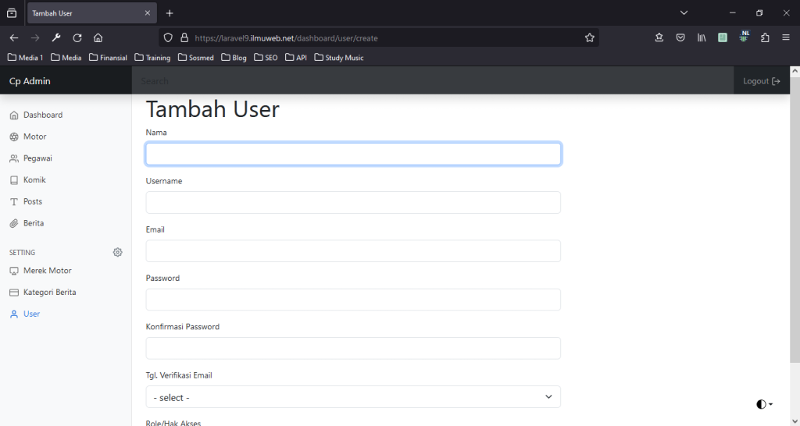
Task: Go to Pegawai in the sidebar
Action: (x=37, y=158)
